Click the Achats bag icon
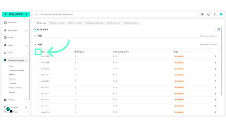Screen dimensions: 226x127 (x=5, y=53)
